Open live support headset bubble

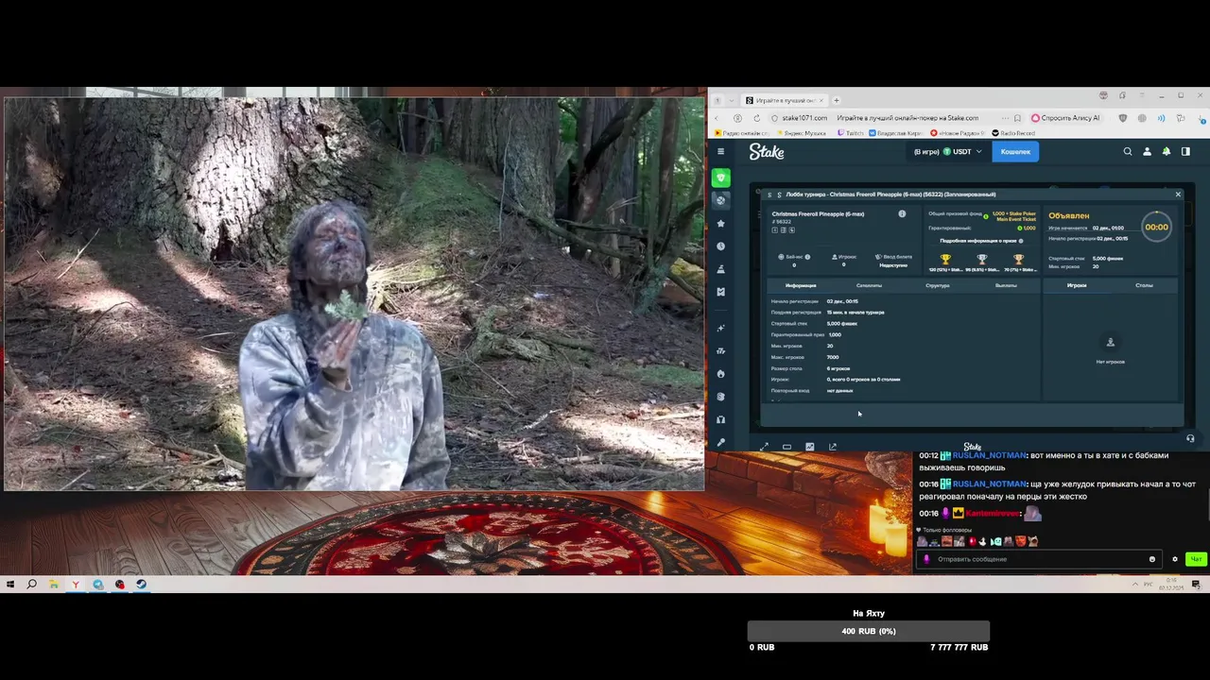pyautogui.click(x=1190, y=438)
